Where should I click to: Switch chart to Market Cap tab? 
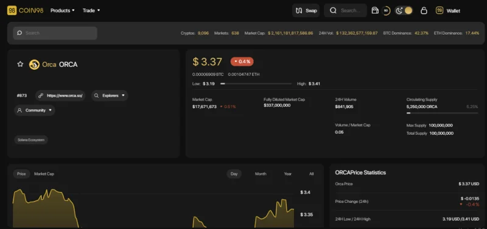[44, 174]
